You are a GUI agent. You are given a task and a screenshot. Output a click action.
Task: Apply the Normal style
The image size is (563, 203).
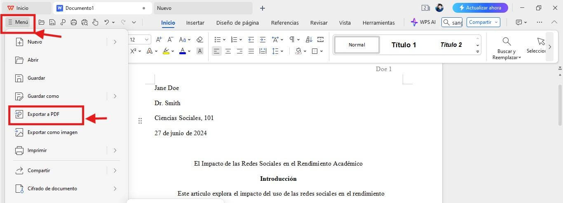(357, 45)
